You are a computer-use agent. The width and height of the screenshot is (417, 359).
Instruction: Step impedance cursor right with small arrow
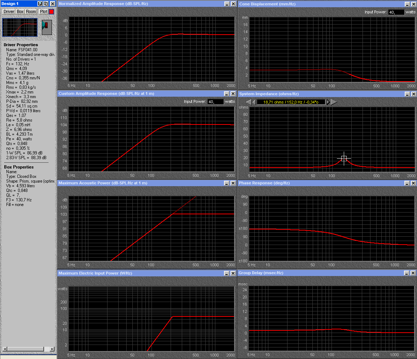tap(328, 102)
